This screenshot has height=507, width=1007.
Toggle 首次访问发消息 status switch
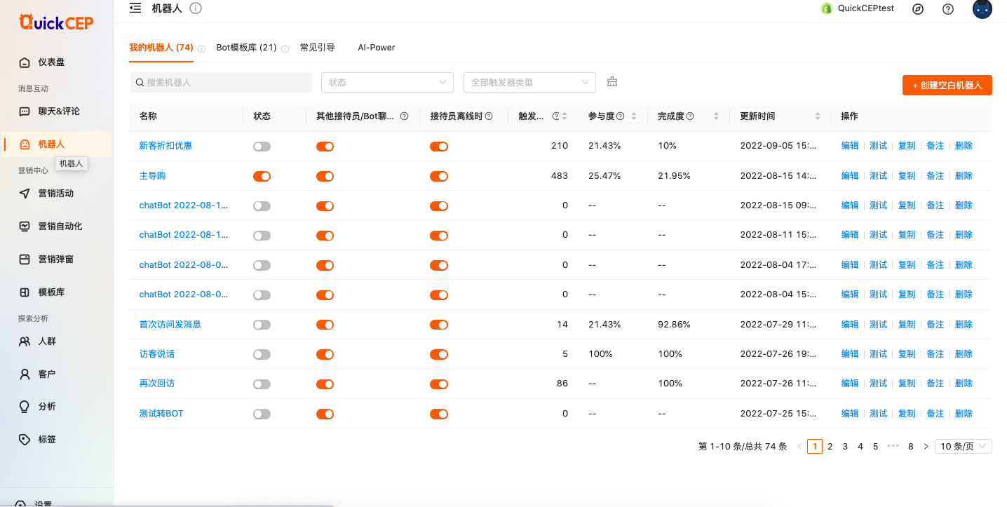(262, 325)
